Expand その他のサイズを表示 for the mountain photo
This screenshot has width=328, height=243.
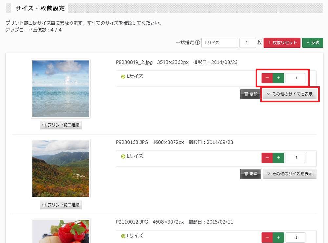290,174
